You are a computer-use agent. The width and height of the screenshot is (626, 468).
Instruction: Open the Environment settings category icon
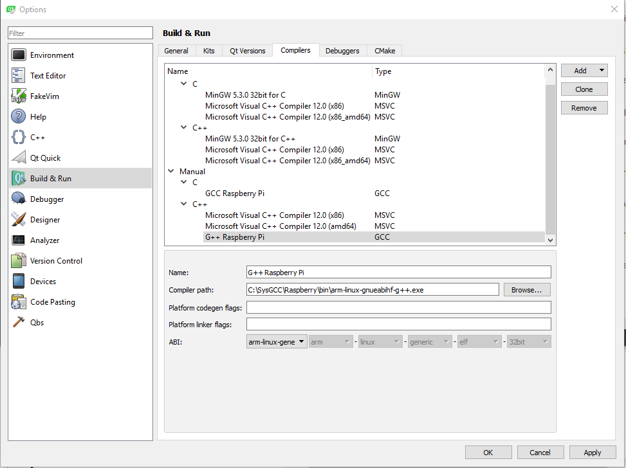19,55
